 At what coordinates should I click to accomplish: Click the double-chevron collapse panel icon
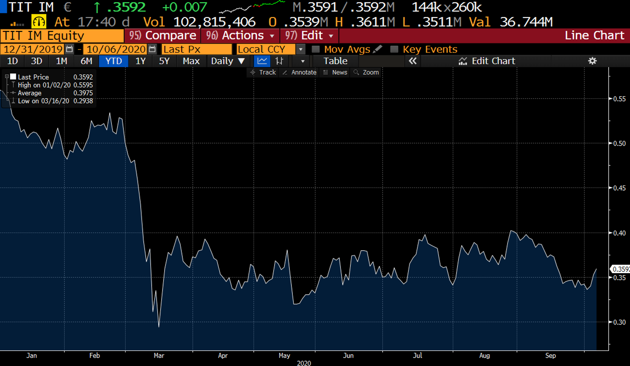tap(413, 61)
